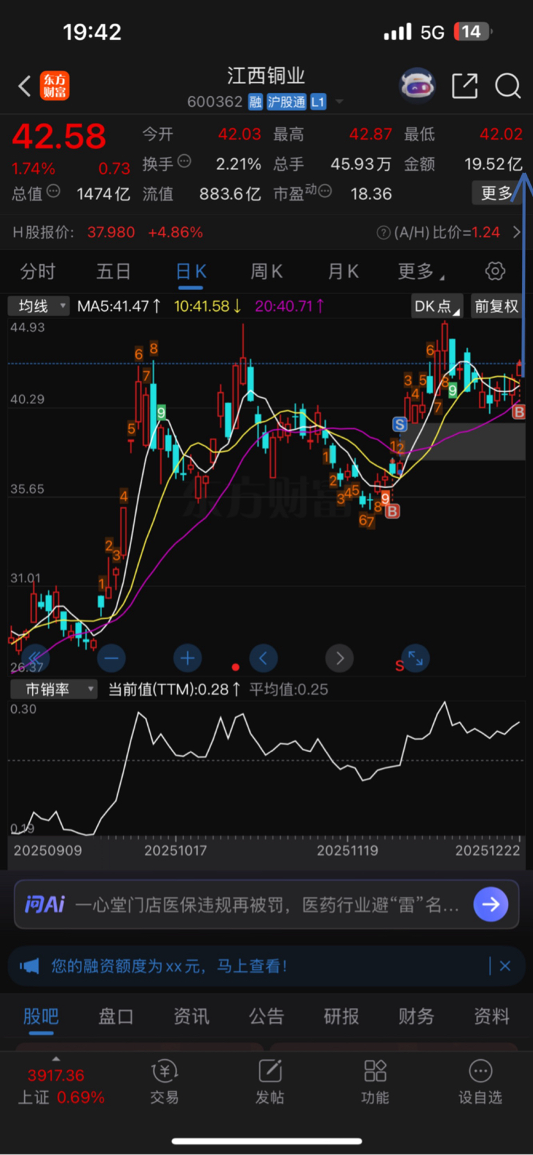Switch to 周K chart tab

(266, 271)
